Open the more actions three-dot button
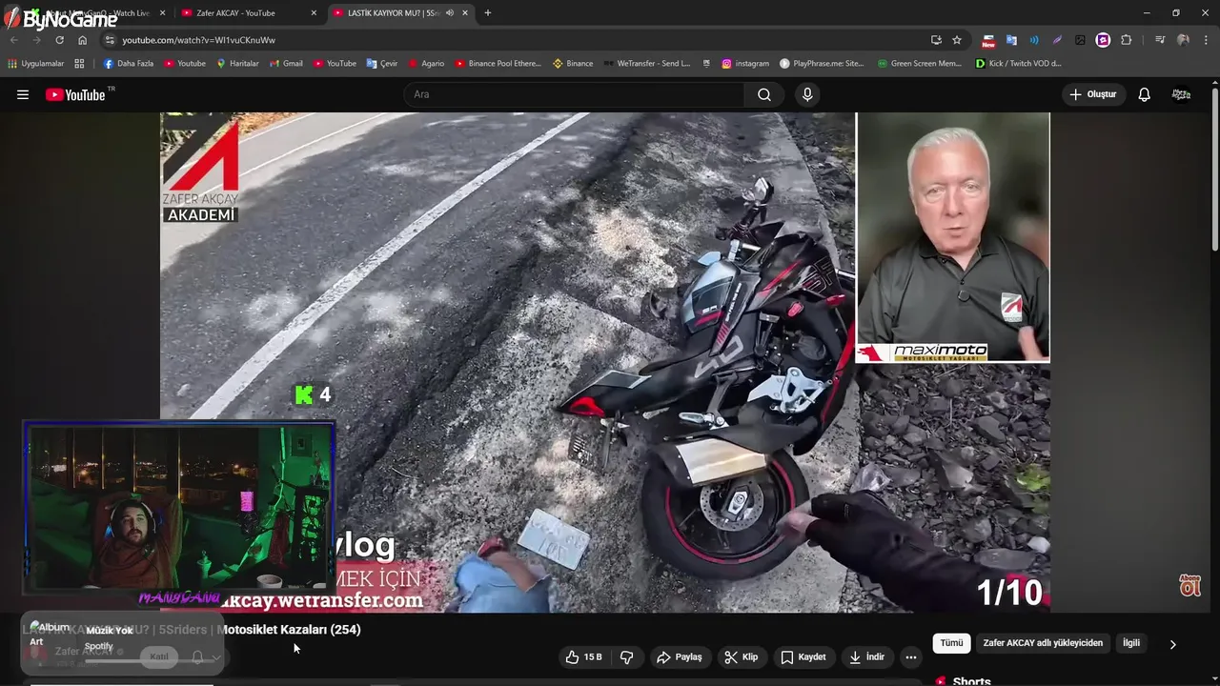The height and width of the screenshot is (686, 1220). click(911, 657)
